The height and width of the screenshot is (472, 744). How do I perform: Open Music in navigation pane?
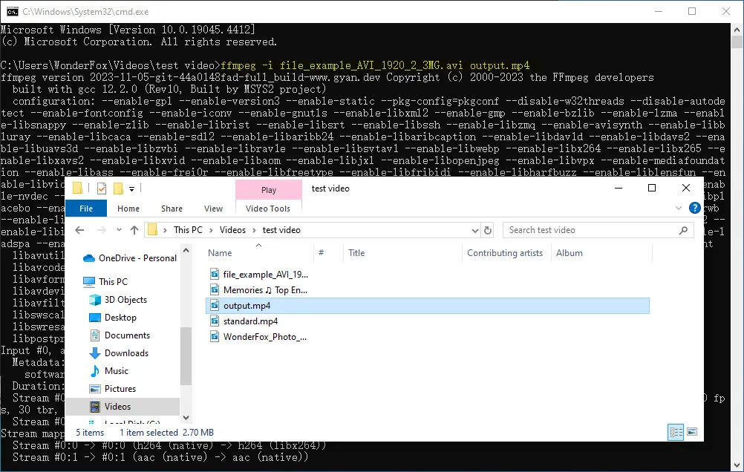117,371
